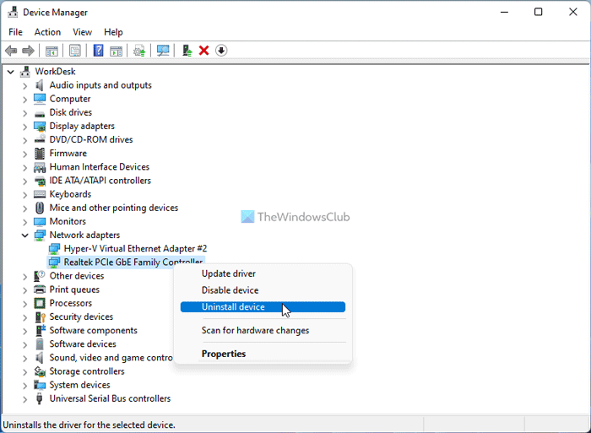Screen dimensions: 591x433
Task: Click Scan for hardware changes monitor icon
Action: coord(163,51)
